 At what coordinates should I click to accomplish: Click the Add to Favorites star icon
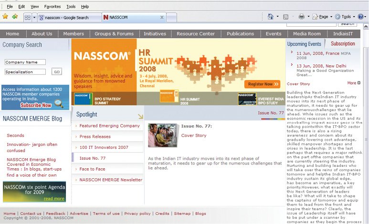[15, 17]
